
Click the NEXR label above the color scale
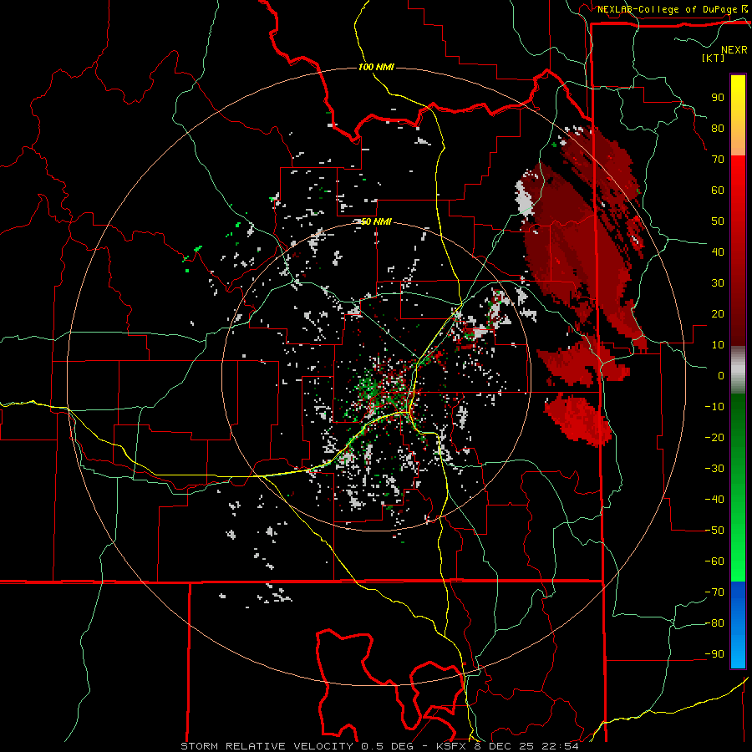(x=734, y=50)
